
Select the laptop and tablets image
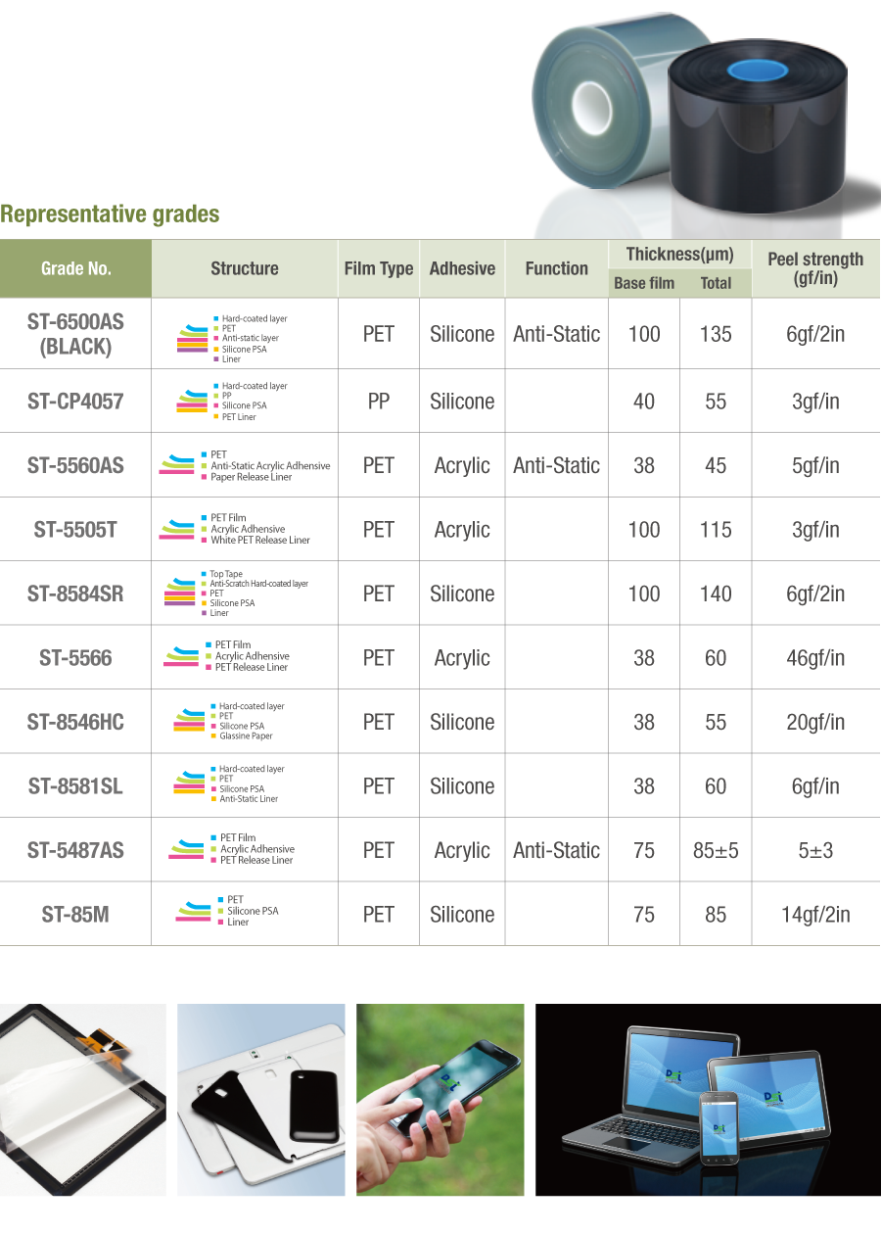(x=702, y=1099)
